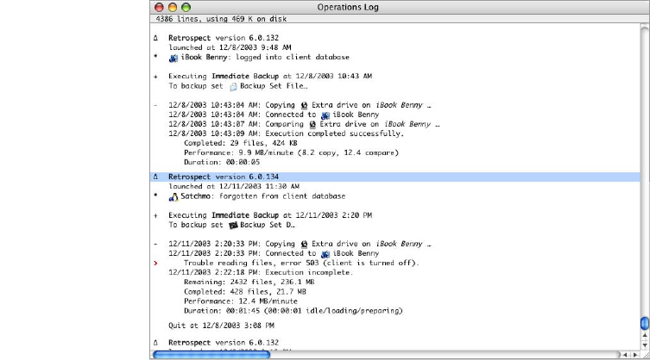Click the Operations Log window title
Viewport: 650px width, 360px height.
point(348,7)
